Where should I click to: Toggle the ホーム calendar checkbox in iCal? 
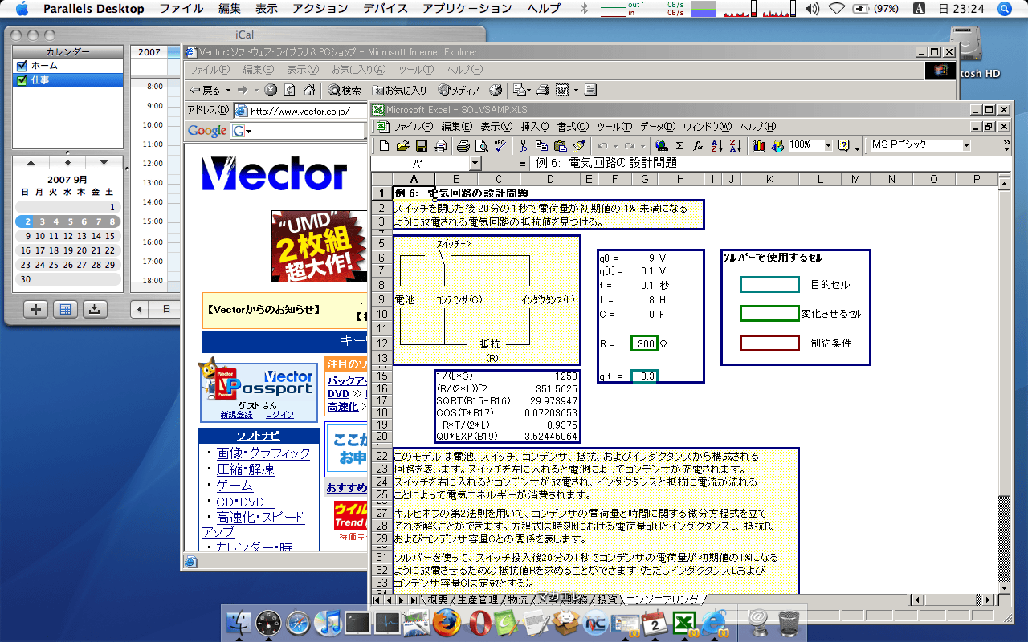(22, 66)
